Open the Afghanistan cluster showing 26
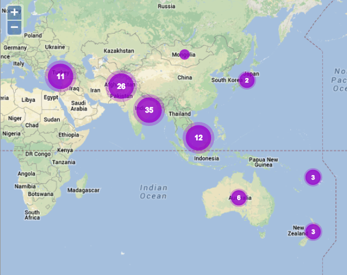Screen dimensions: 347x275 coord(121,86)
